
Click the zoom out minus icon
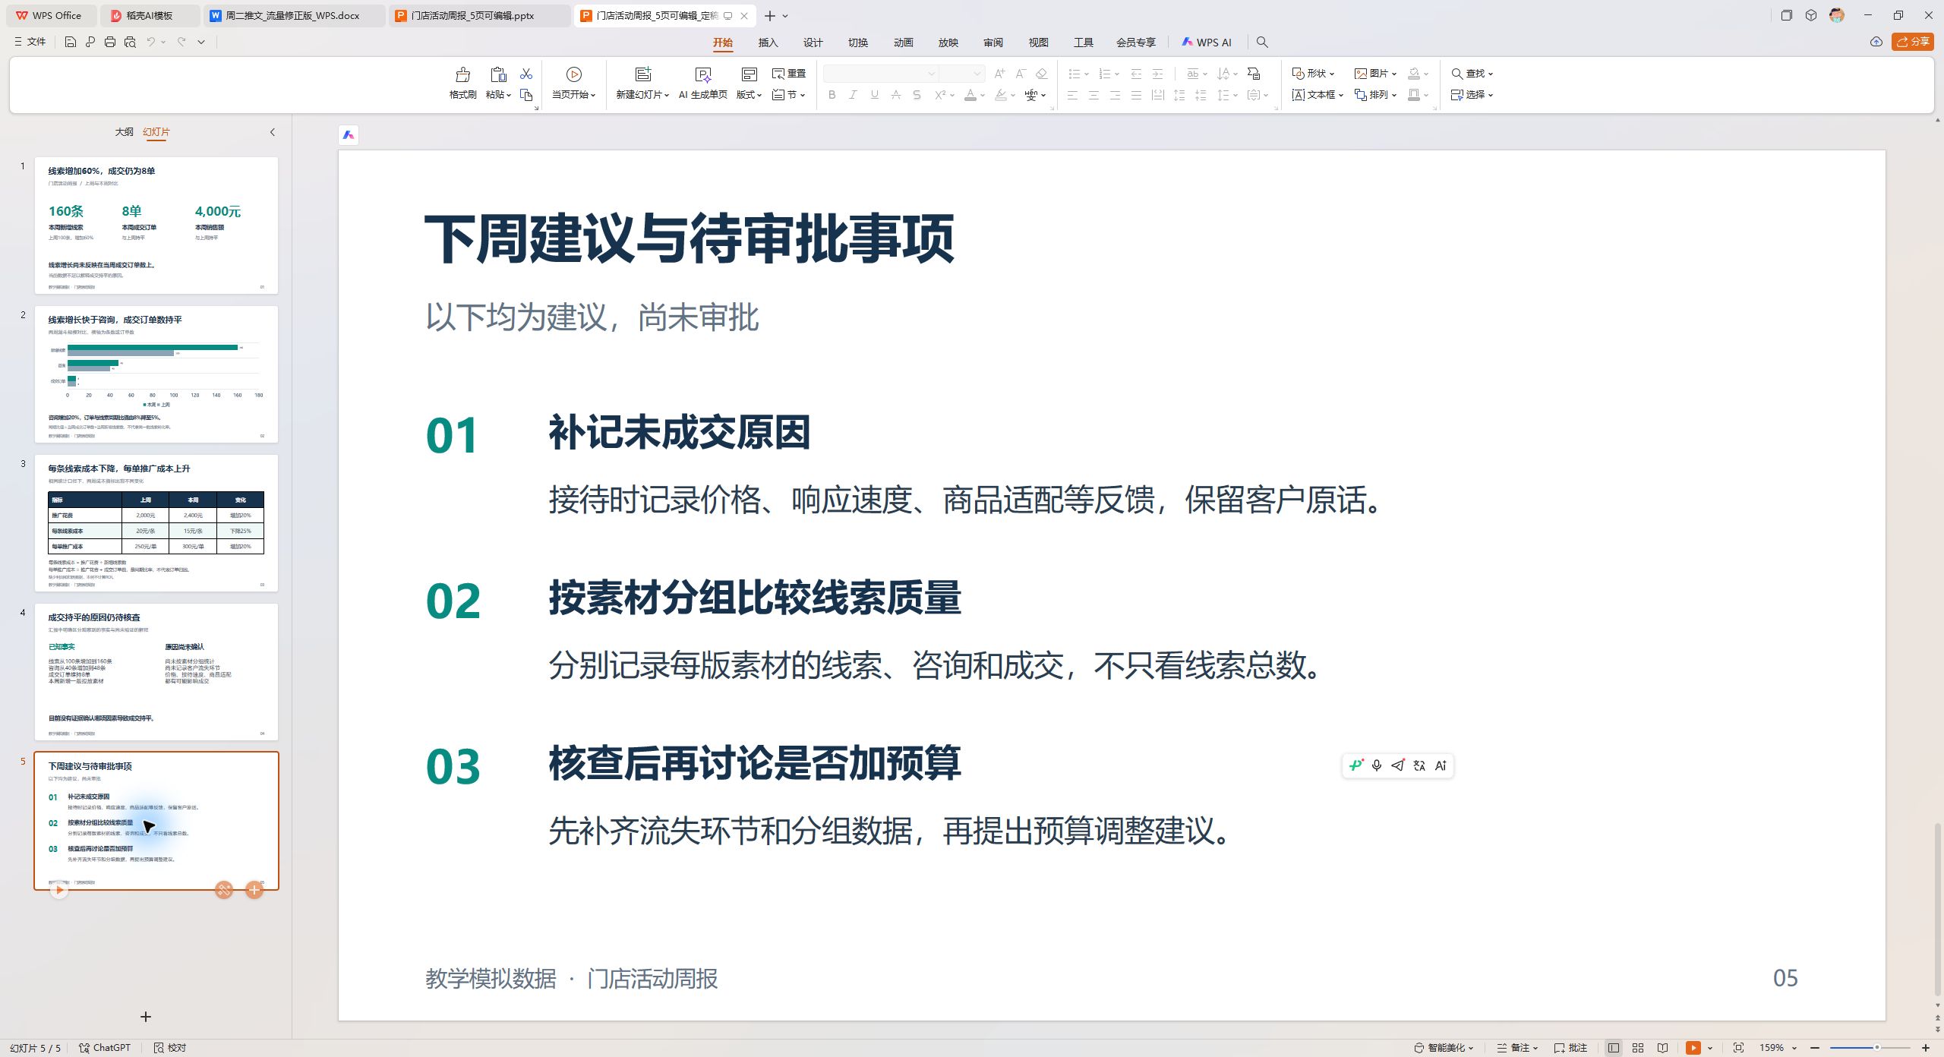click(1815, 1048)
